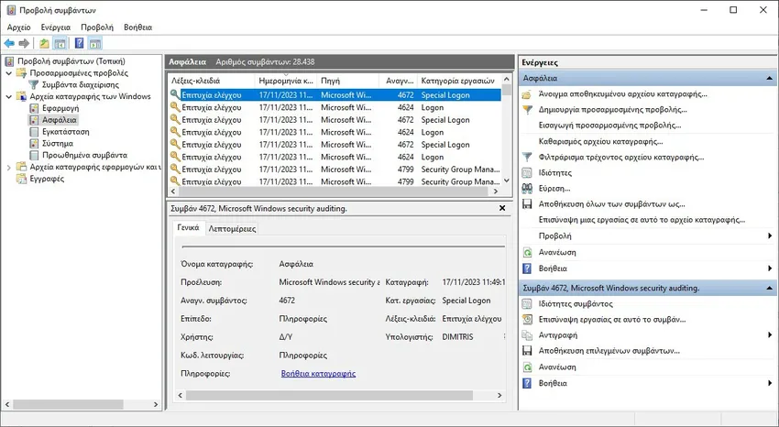Toggle the action pane toolbar icon

(x=95, y=44)
